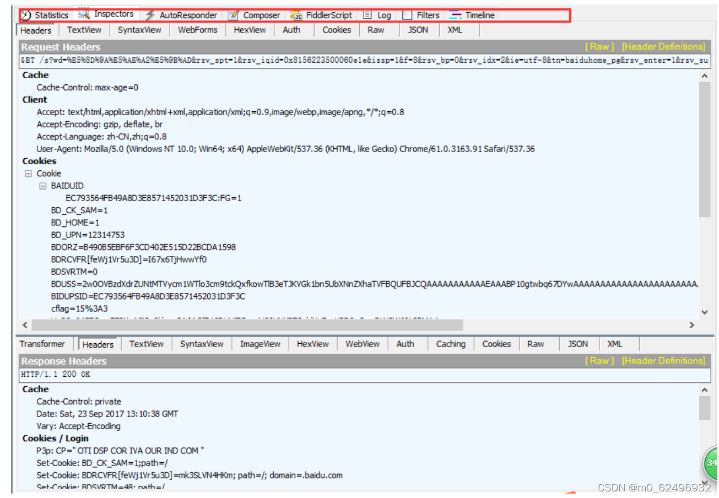Image resolution: width=719 pixels, height=498 pixels.
Task: Open the WebForms request tab
Action: (198, 30)
